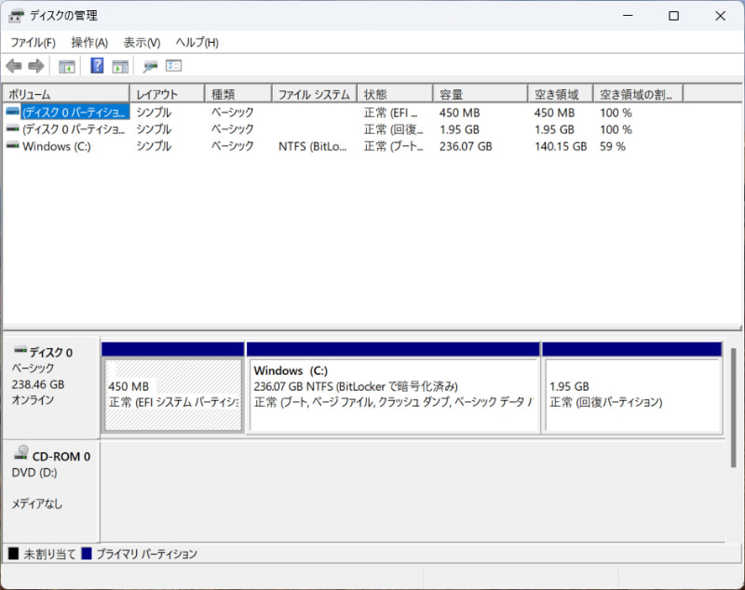The width and height of the screenshot is (745, 590).
Task: Select the Windows (C:) partition block
Action: [393, 394]
